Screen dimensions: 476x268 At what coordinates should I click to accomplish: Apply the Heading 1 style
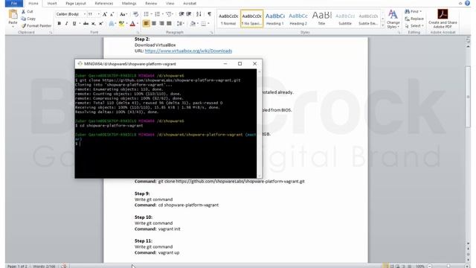[x=274, y=19]
